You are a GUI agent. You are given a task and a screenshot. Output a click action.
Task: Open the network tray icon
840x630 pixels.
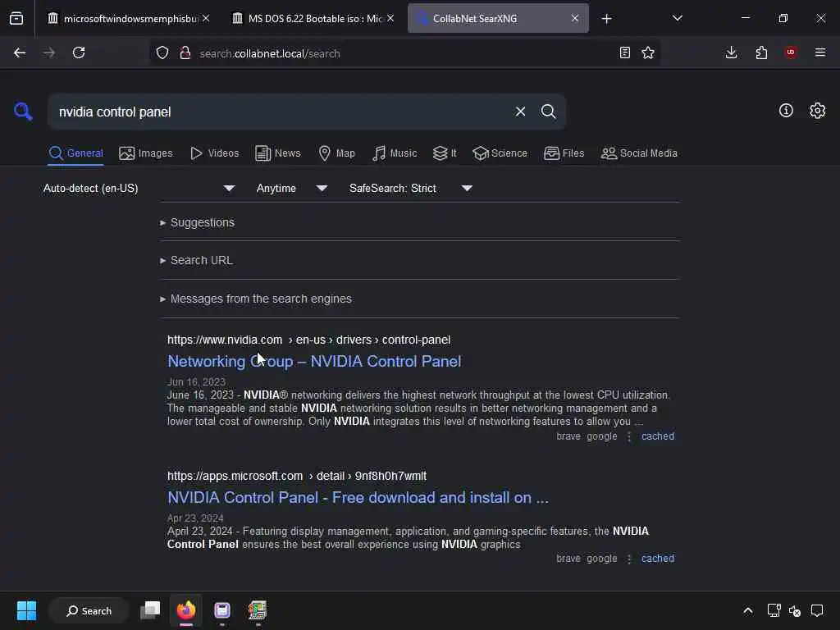point(774,610)
